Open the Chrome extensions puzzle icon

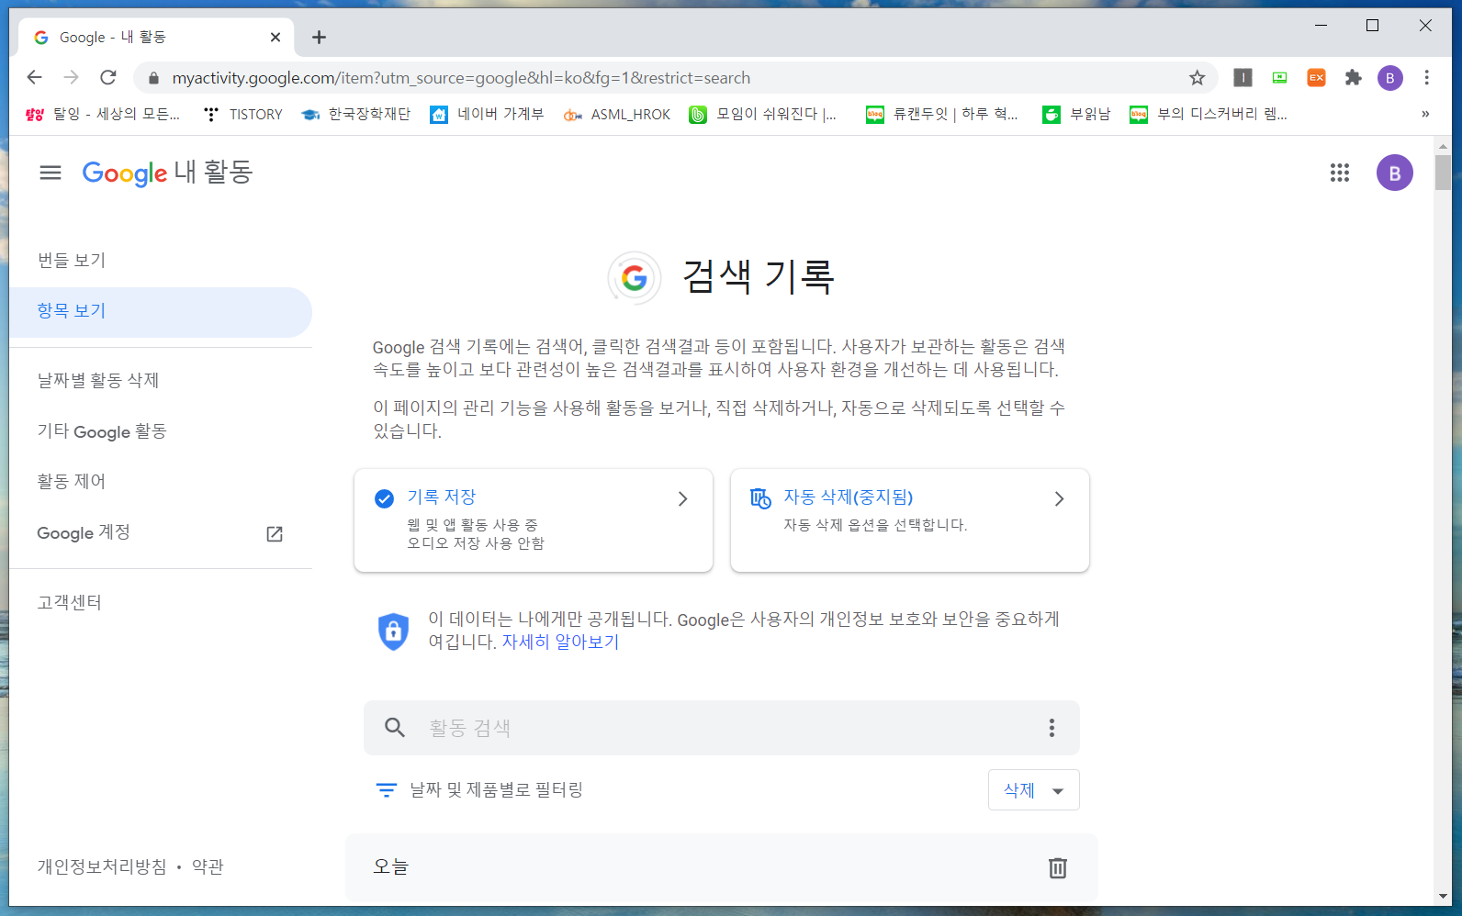tap(1353, 78)
